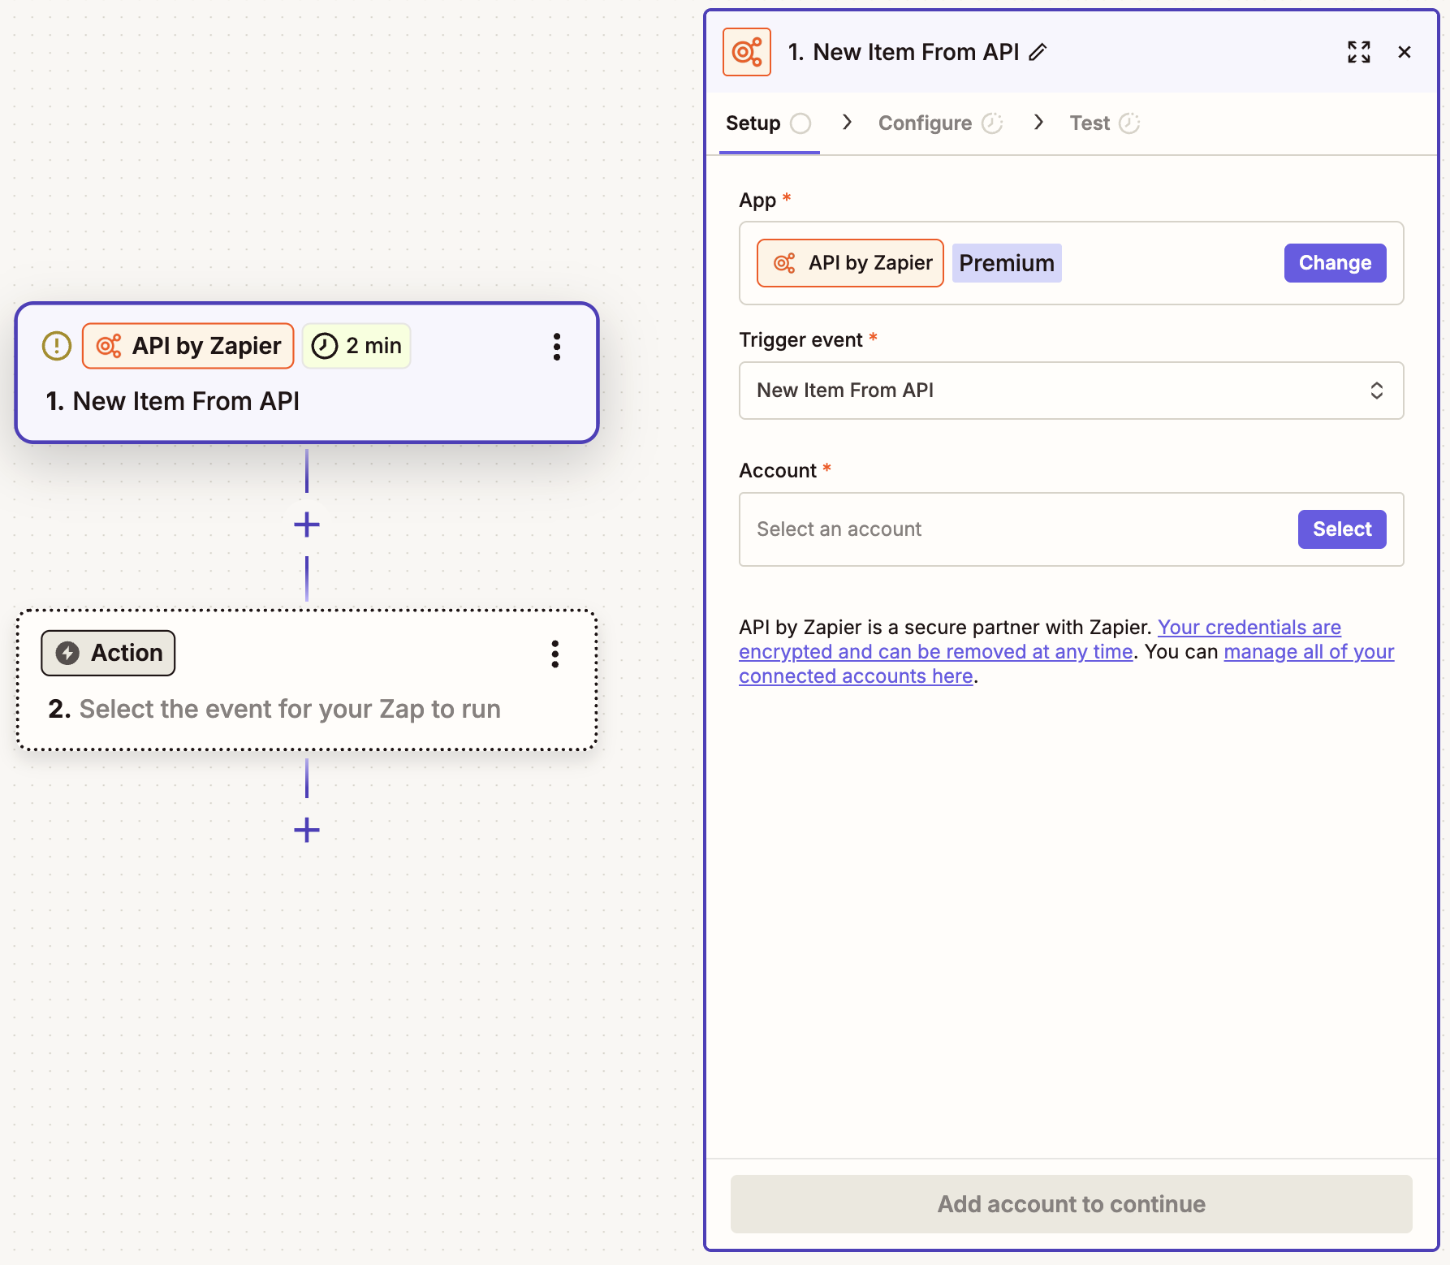1450x1265 pixels.
Task: Open the three-dot menu on the Action step
Action: (x=555, y=654)
